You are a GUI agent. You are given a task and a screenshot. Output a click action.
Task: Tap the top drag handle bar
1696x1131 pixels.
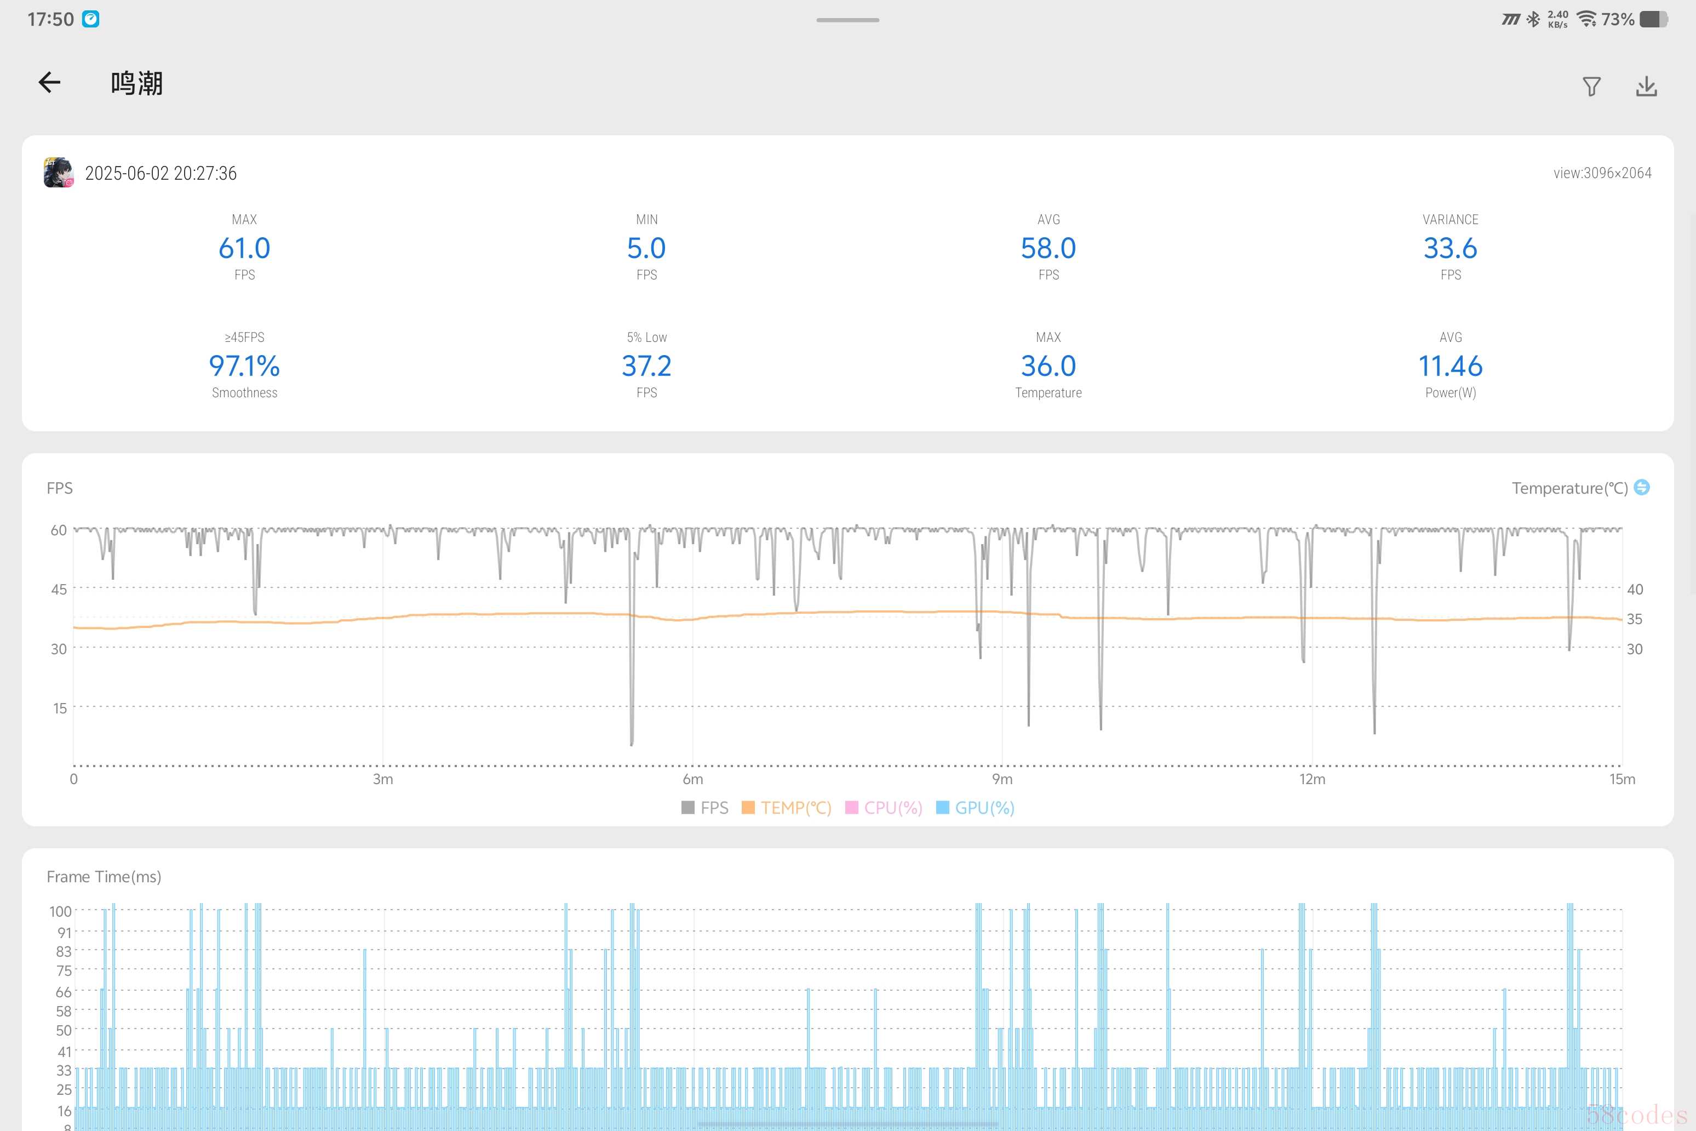847,20
